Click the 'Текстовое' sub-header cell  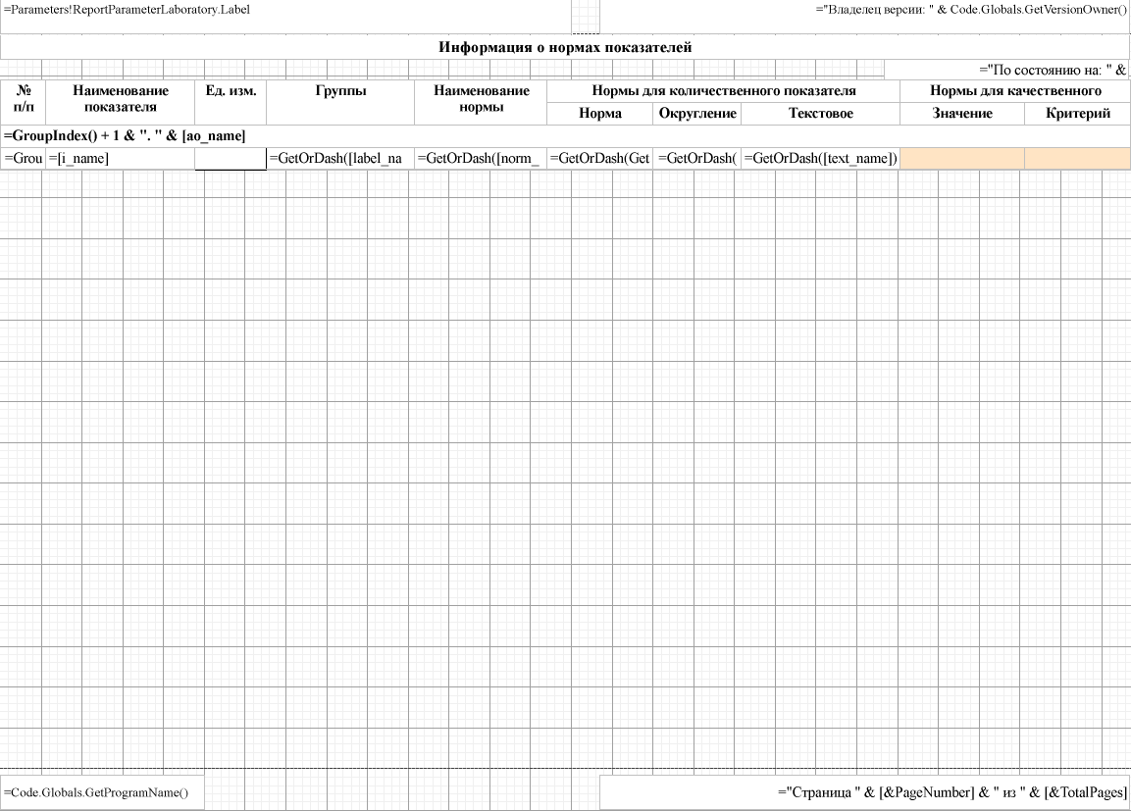pyautogui.click(x=820, y=114)
